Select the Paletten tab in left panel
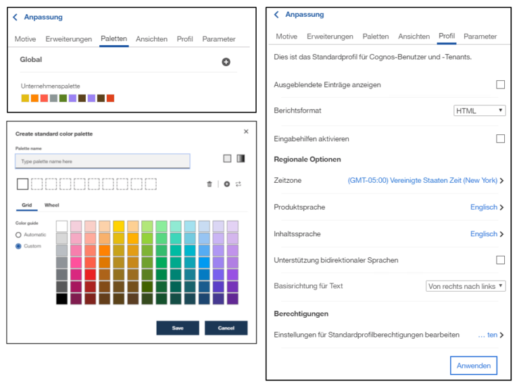 pyautogui.click(x=114, y=38)
